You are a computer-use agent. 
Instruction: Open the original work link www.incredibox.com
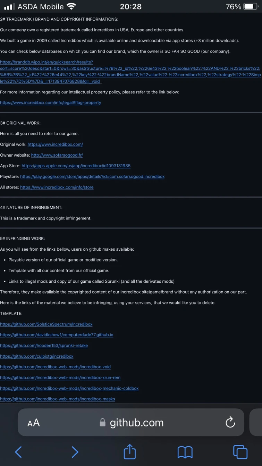(55, 144)
